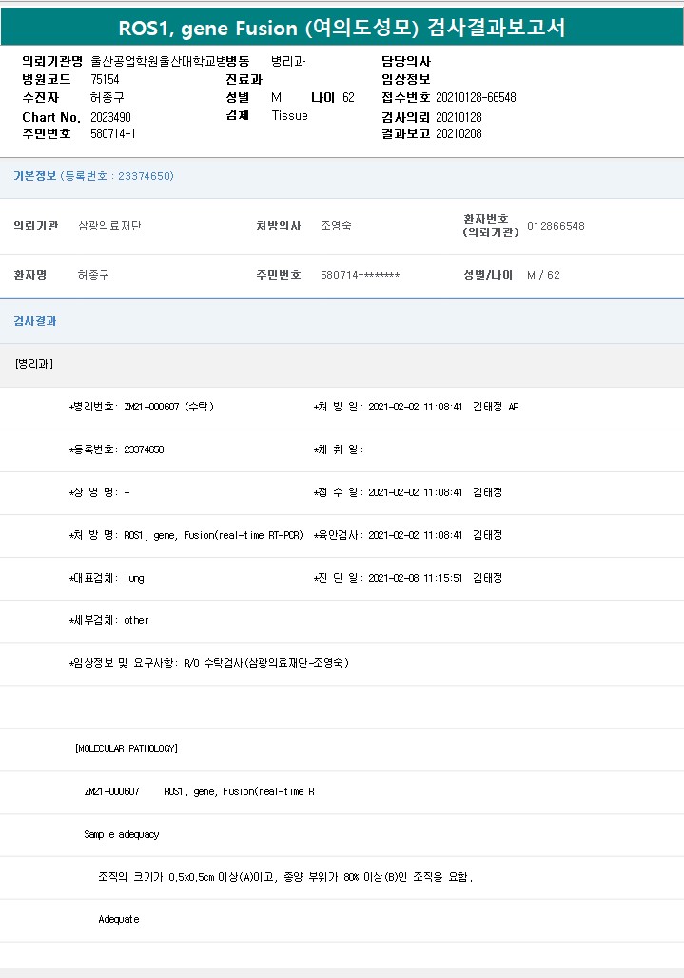Click the [병리과] department label

(34, 364)
